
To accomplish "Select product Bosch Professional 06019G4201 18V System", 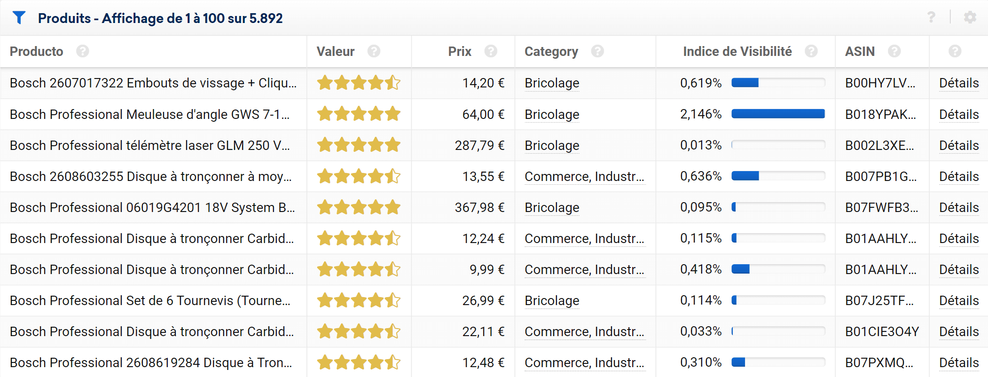I will [x=152, y=207].
